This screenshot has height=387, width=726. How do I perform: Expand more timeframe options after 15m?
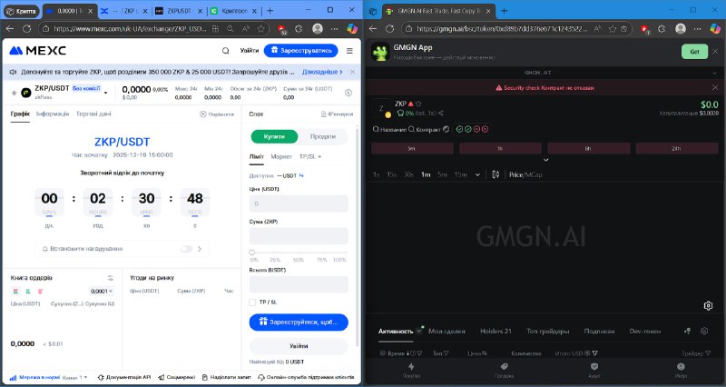(x=477, y=174)
